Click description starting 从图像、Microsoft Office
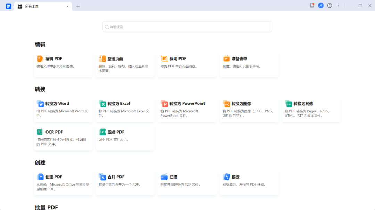The image size is (375, 210). coord(63,186)
